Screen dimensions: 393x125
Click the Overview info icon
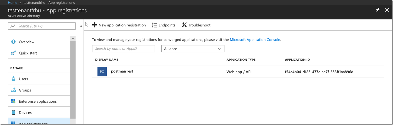coord(13,42)
